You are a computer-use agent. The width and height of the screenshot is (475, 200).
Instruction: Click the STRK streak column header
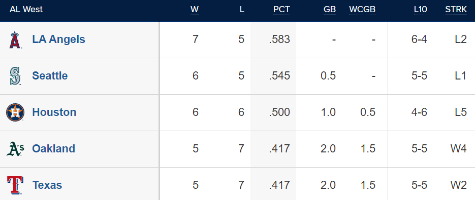point(456,10)
